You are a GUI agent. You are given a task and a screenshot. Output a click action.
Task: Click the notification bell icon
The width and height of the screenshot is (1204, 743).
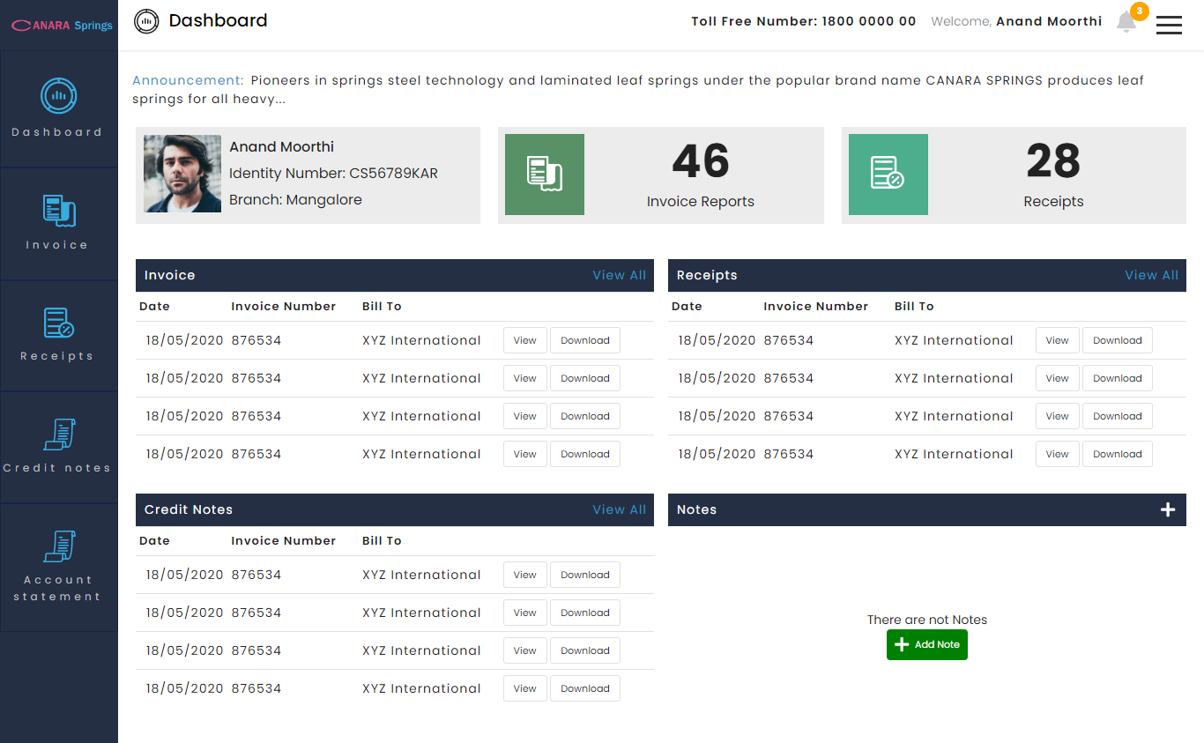(1126, 22)
